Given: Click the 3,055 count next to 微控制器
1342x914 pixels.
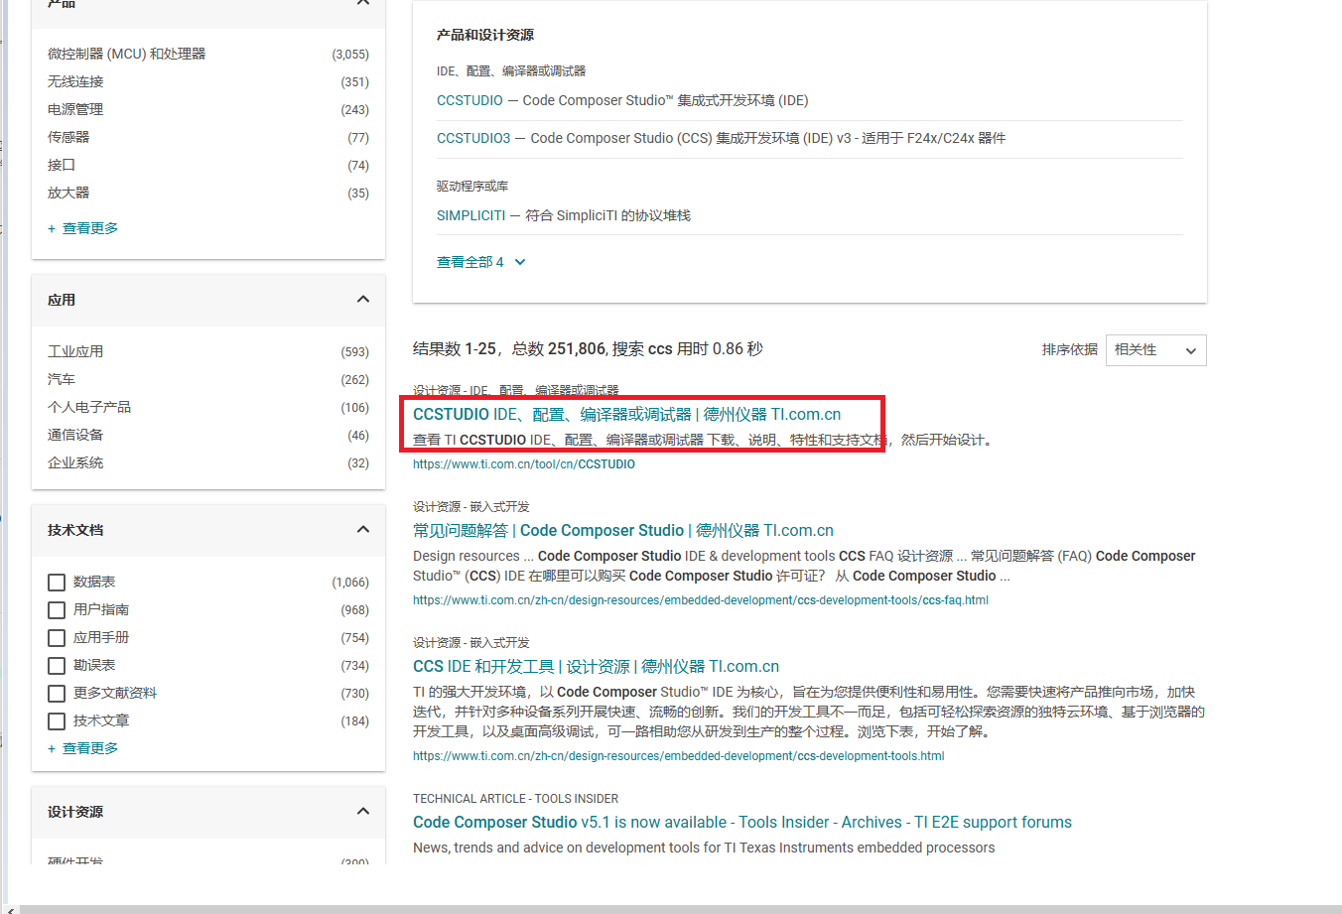Looking at the screenshot, I should pyautogui.click(x=350, y=55).
